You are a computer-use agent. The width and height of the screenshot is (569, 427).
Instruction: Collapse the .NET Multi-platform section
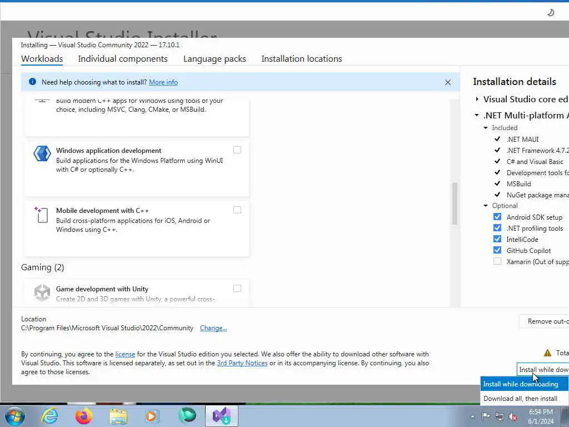(x=477, y=115)
